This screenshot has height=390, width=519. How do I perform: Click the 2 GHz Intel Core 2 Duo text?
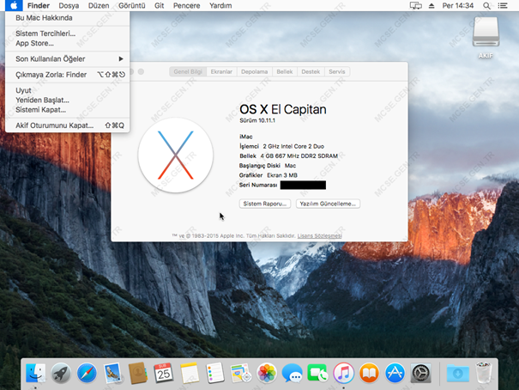(x=293, y=146)
